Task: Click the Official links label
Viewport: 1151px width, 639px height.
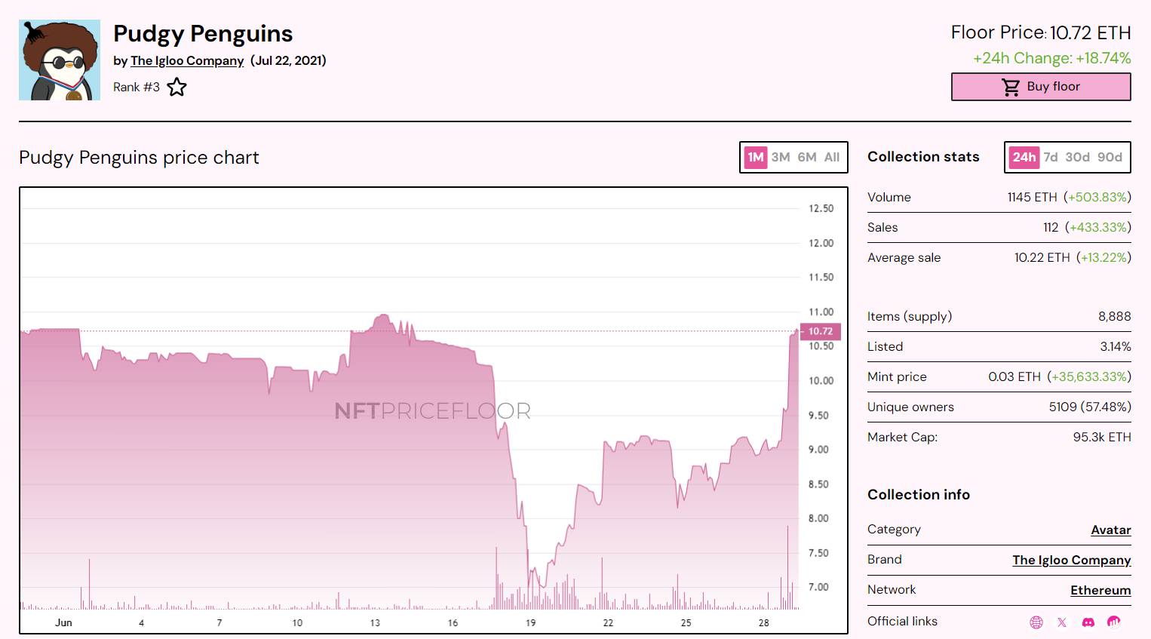Action: [x=902, y=621]
